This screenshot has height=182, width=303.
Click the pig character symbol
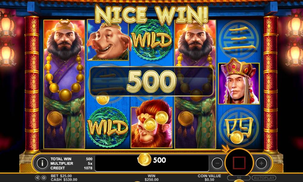coord(108,40)
